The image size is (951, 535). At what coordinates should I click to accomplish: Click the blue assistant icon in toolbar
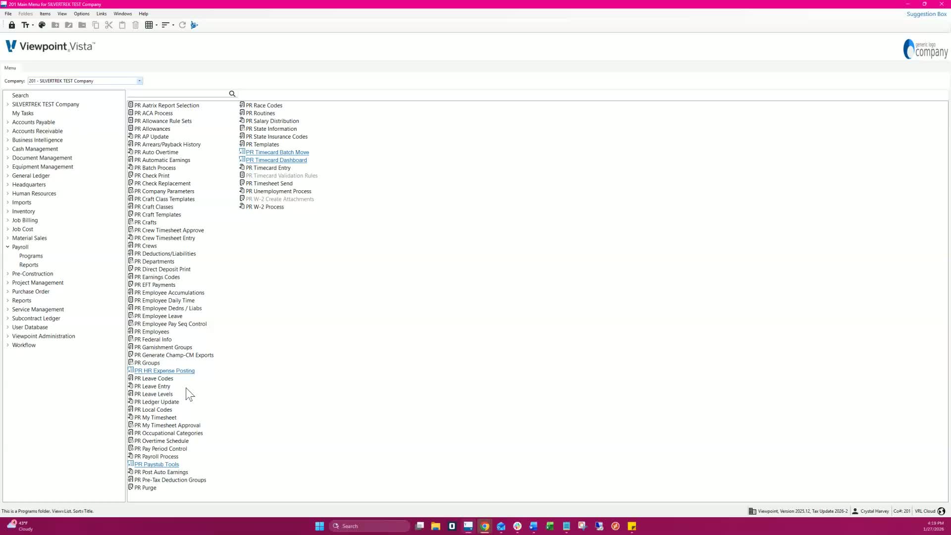click(x=194, y=25)
